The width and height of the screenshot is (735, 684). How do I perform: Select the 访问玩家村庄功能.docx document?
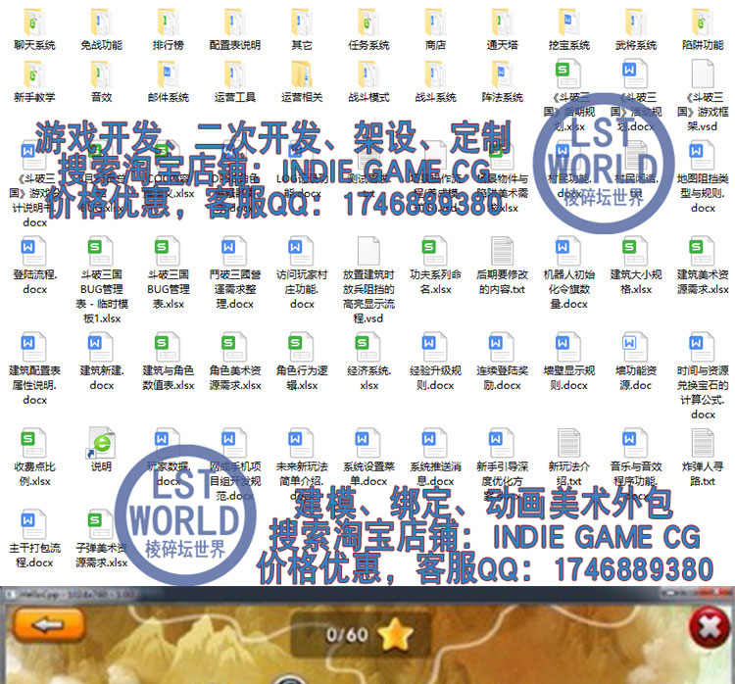coord(302,273)
